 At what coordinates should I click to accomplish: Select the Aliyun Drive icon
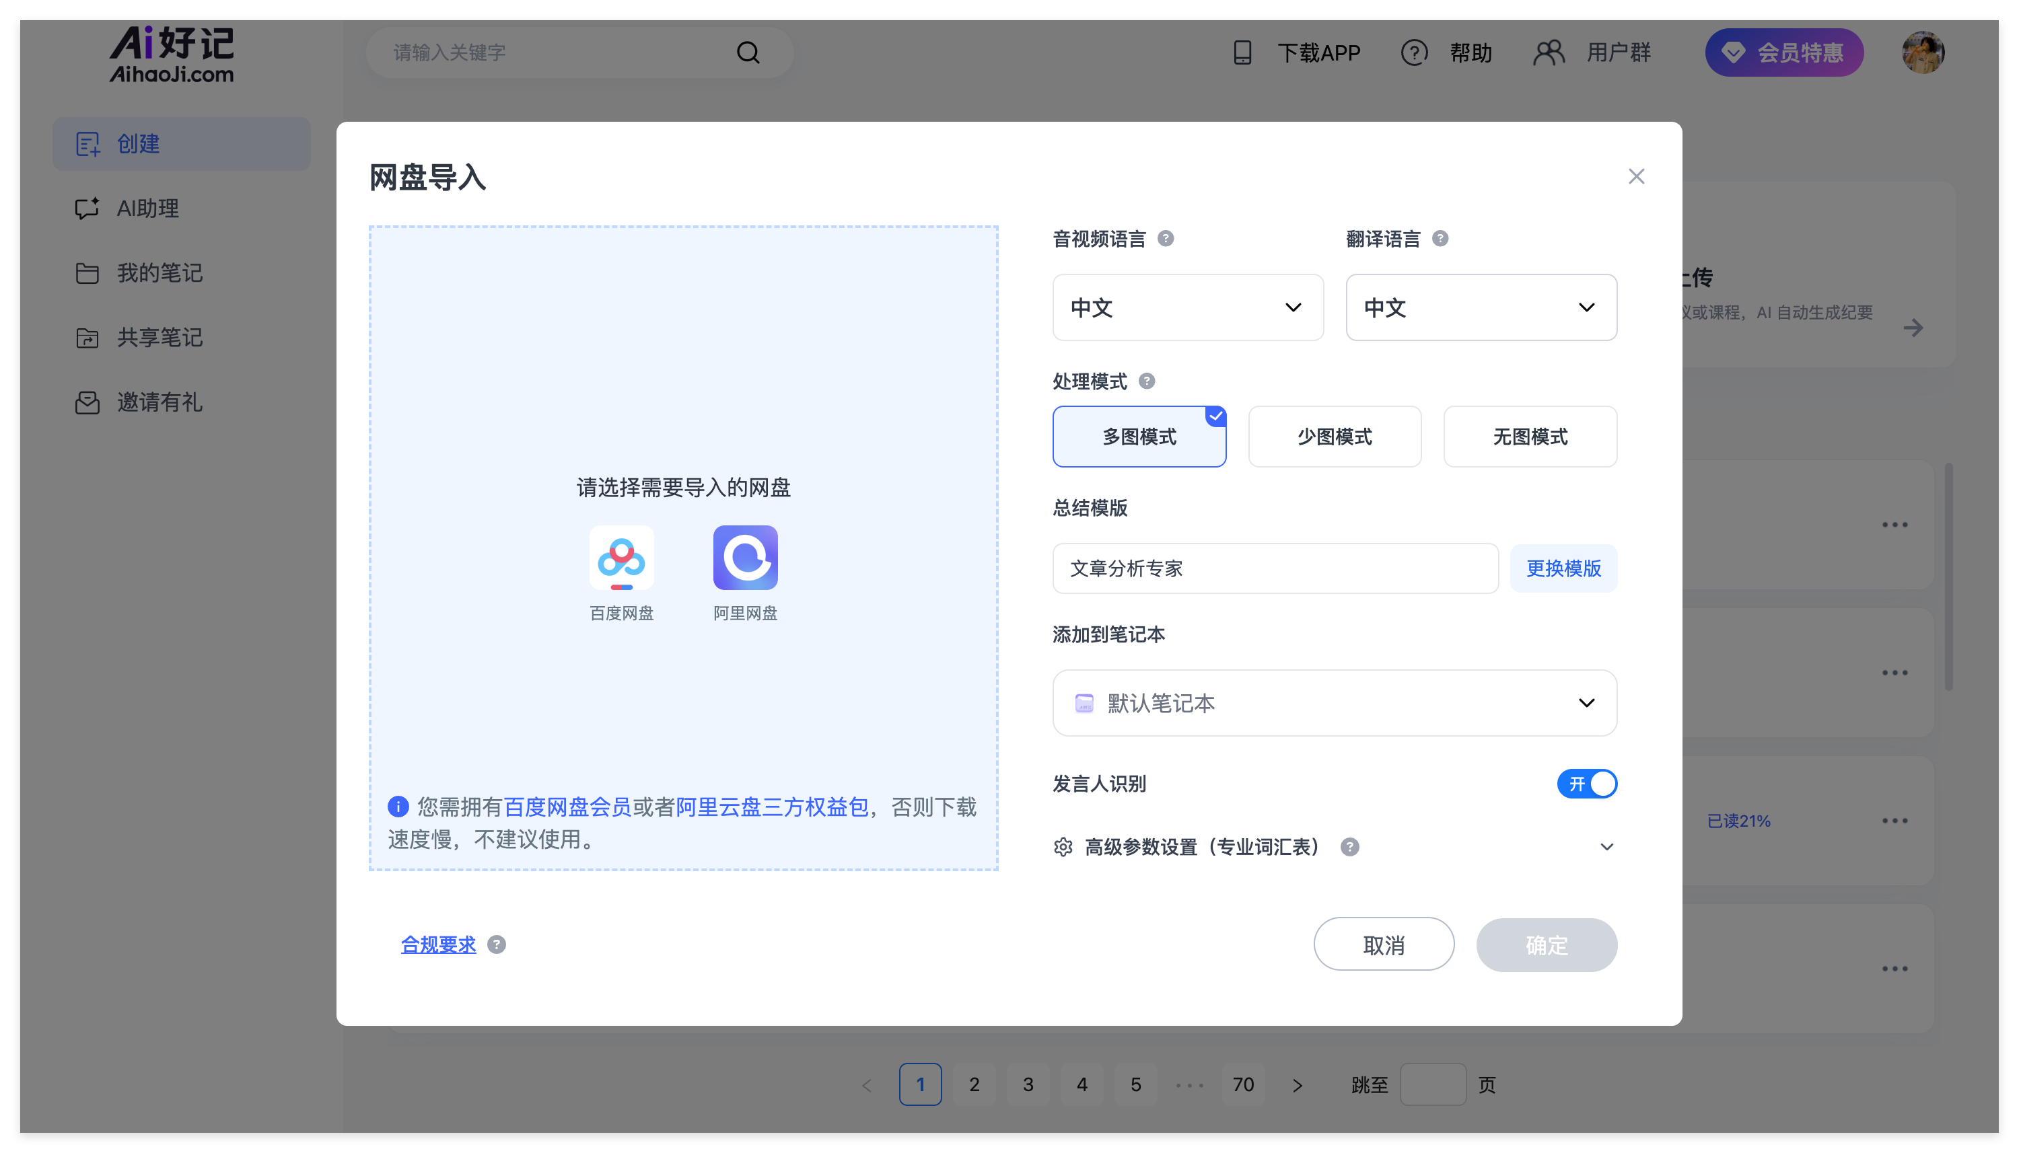point(744,558)
